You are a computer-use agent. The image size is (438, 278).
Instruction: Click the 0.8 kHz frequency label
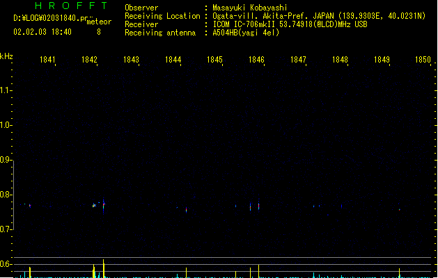click(6, 195)
